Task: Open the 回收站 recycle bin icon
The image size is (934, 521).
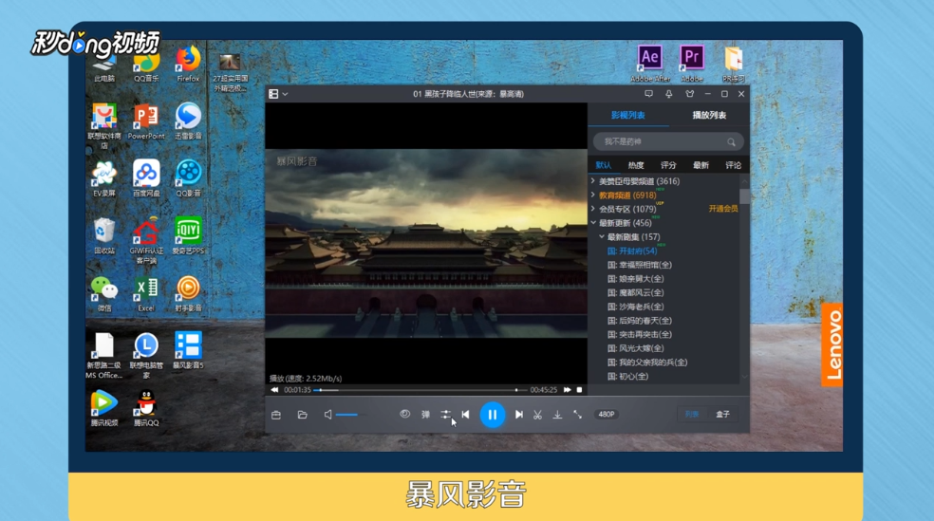Action: (x=104, y=236)
